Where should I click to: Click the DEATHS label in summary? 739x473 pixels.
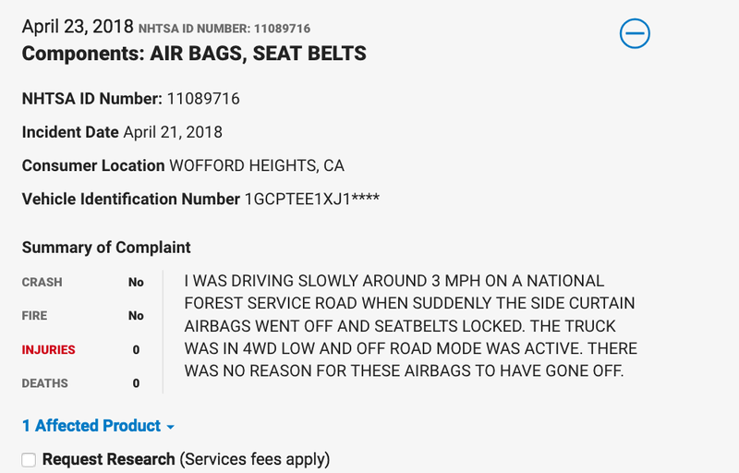[44, 383]
